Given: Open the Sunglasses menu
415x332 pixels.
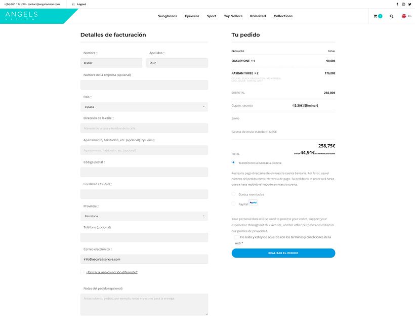Looking at the screenshot, I should (168, 16).
